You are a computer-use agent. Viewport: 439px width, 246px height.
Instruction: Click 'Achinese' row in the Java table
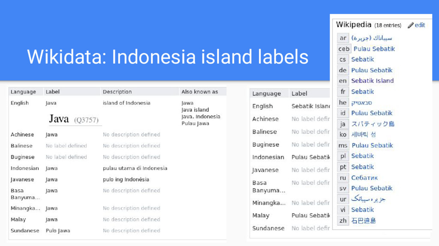pos(22,135)
